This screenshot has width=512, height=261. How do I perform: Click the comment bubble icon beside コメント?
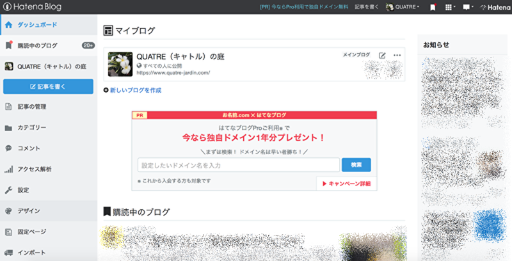click(8, 148)
